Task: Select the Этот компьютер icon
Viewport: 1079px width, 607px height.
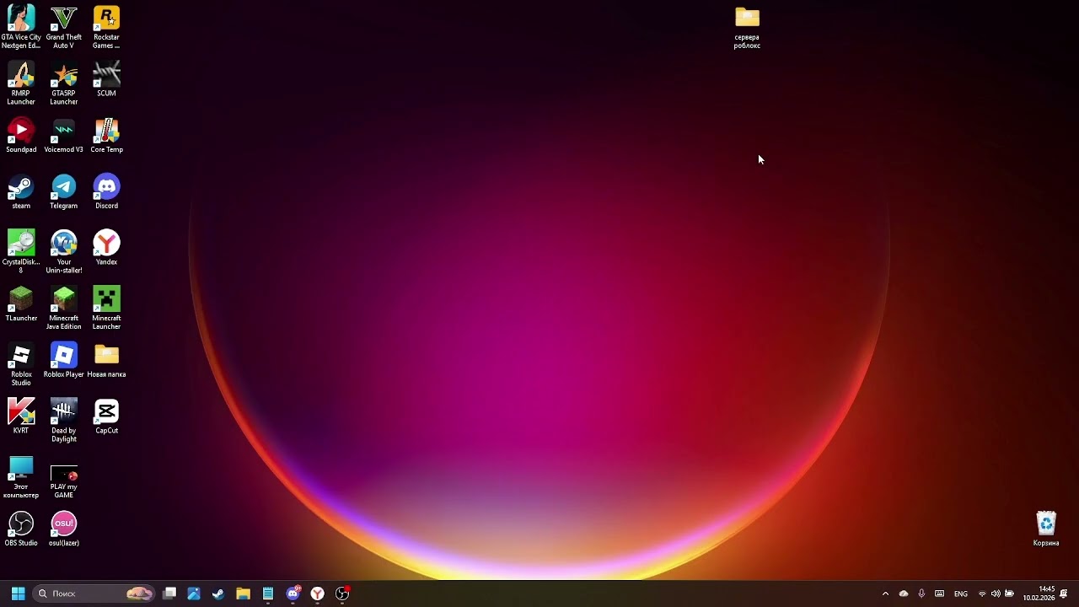Action: (21, 477)
